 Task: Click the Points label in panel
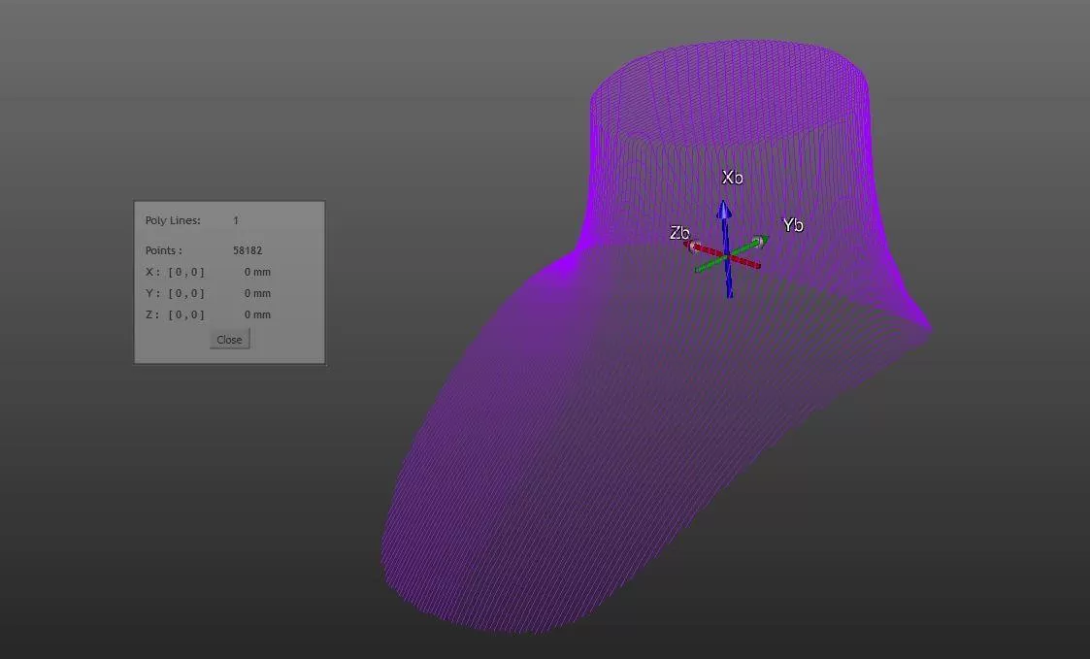[163, 250]
